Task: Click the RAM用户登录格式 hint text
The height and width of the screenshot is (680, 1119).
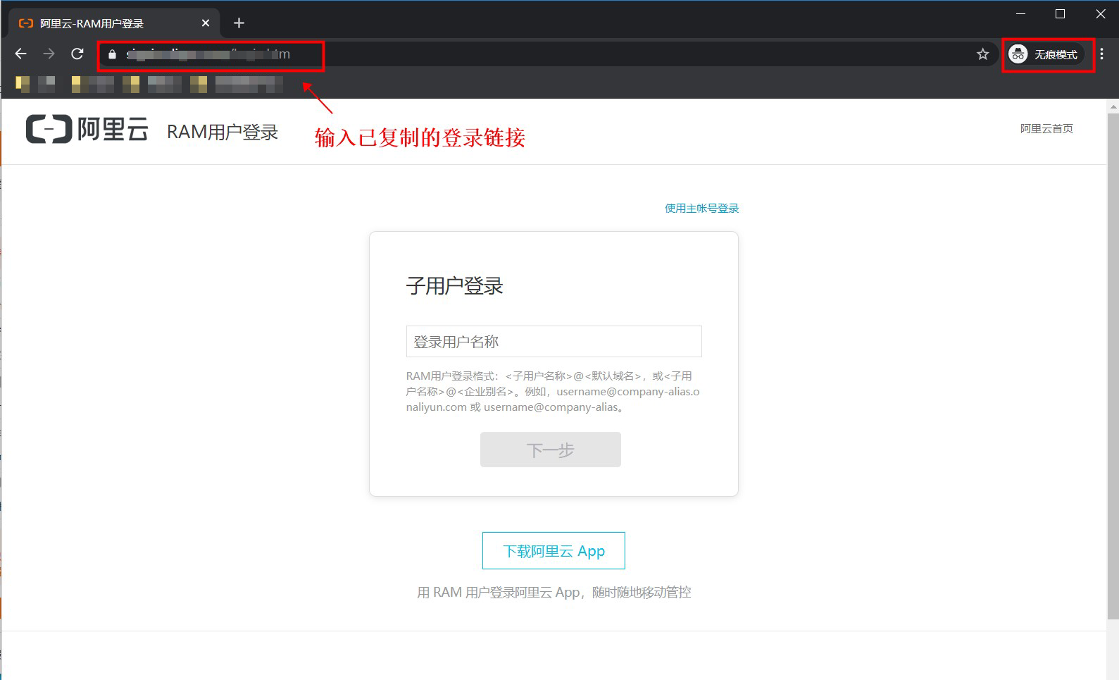Action: [553, 391]
